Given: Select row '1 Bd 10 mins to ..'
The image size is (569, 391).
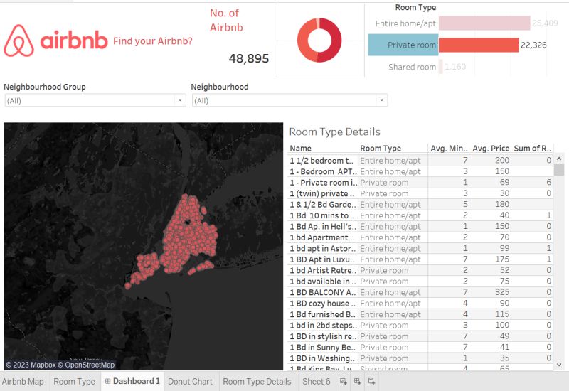Looking at the screenshot, I should [x=421, y=215].
